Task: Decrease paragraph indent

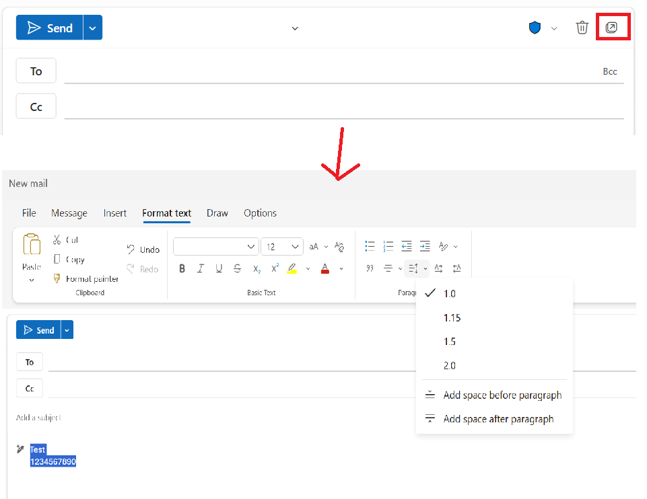Action: click(407, 246)
